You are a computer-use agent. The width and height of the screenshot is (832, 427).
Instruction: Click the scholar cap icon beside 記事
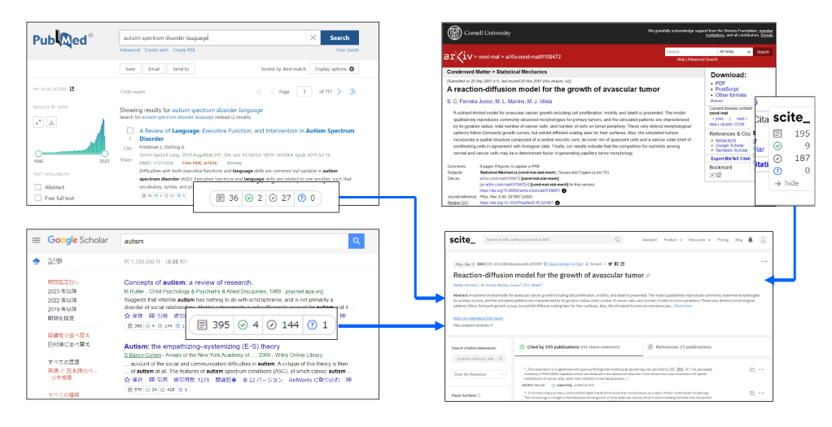[37, 262]
